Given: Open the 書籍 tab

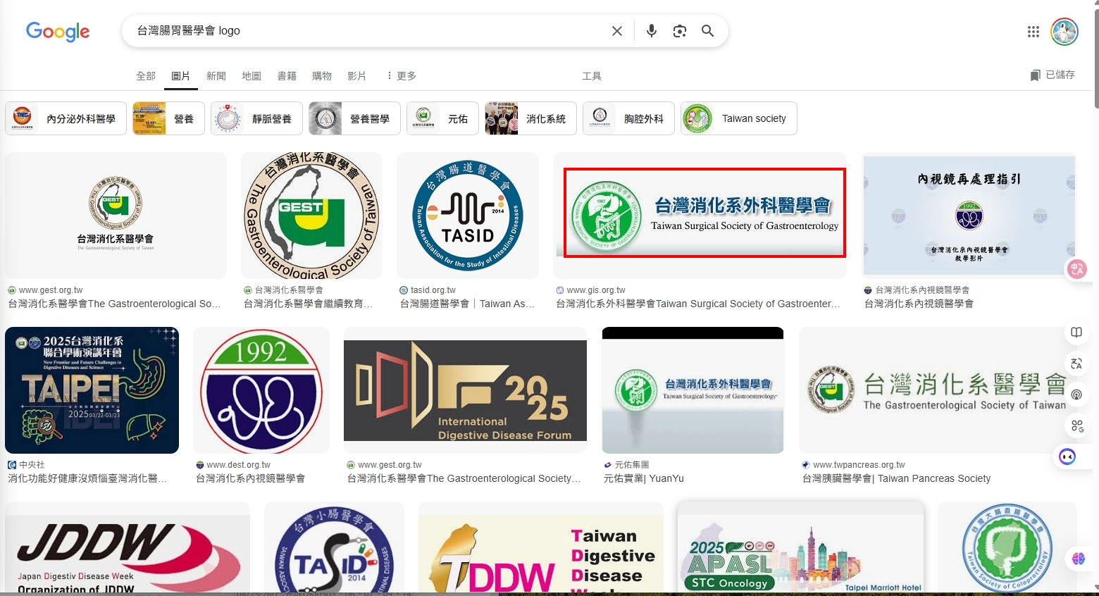Looking at the screenshot, I should (x=287, y=75).
